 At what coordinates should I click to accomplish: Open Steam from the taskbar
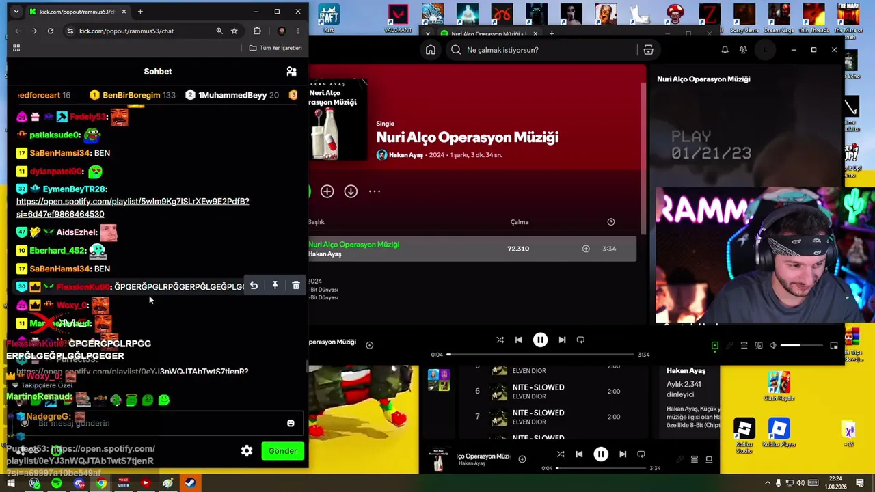click(190, 483)
